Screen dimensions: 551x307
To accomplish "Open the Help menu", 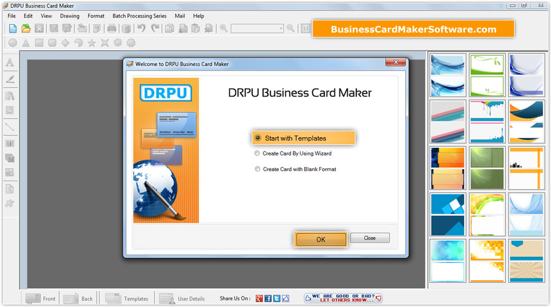I will (198, 16).
